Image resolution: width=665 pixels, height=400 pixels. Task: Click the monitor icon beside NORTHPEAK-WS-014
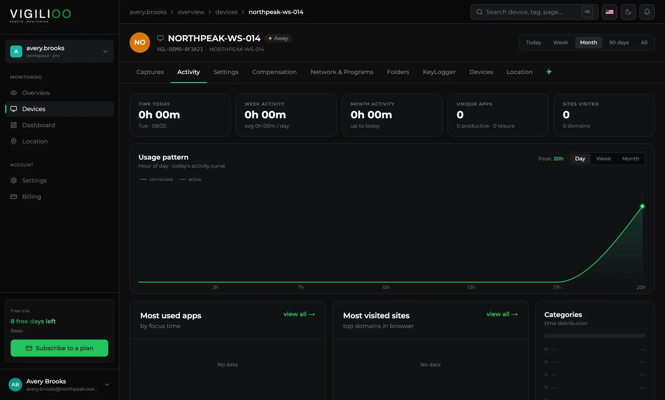[x=160, y=38]
